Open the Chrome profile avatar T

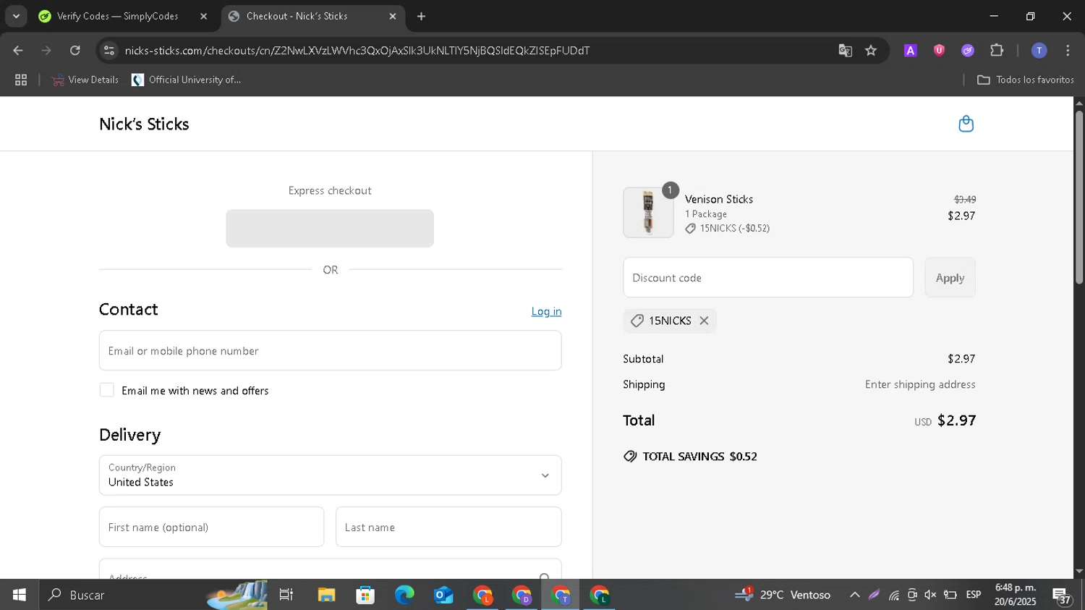click(x=1039, y=51)
